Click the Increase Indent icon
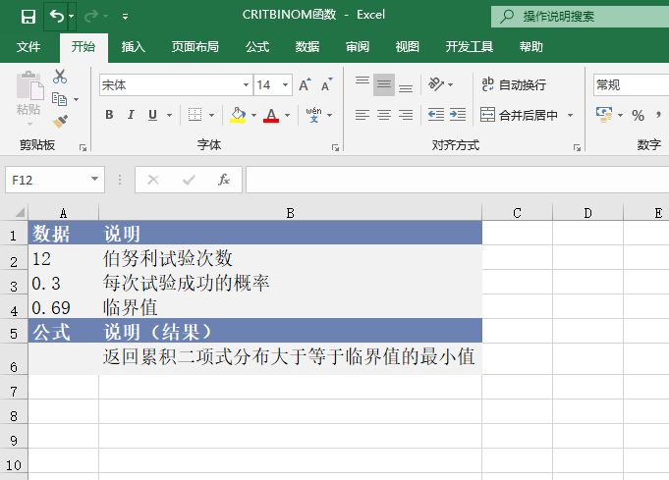This screenshot has width=669, height=480. click(457, 115)
